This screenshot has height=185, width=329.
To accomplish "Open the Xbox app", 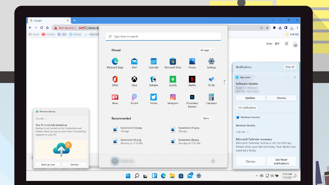I will pos(134,81).
